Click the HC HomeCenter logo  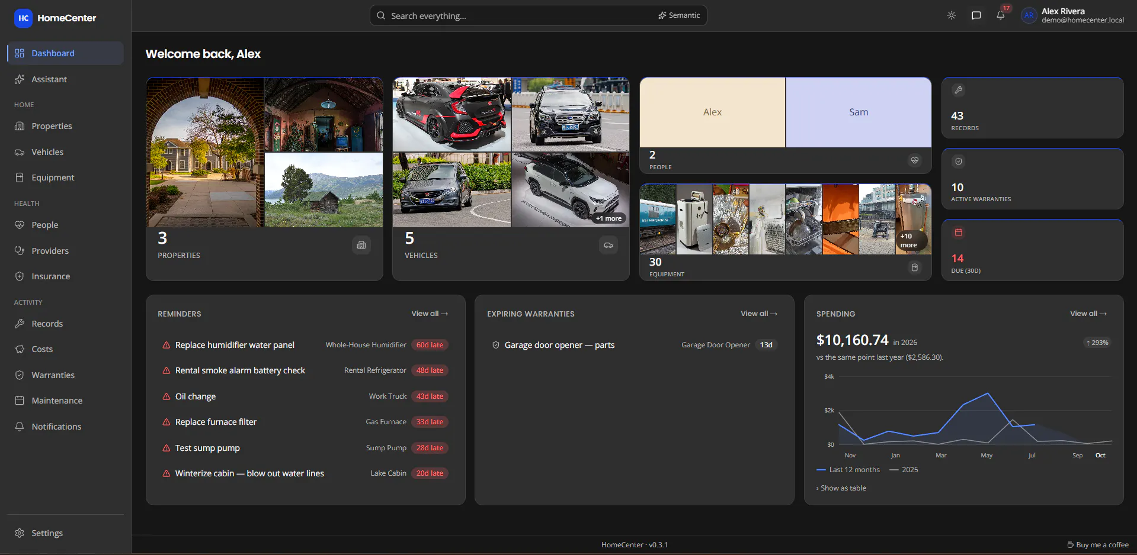[55, 18]
